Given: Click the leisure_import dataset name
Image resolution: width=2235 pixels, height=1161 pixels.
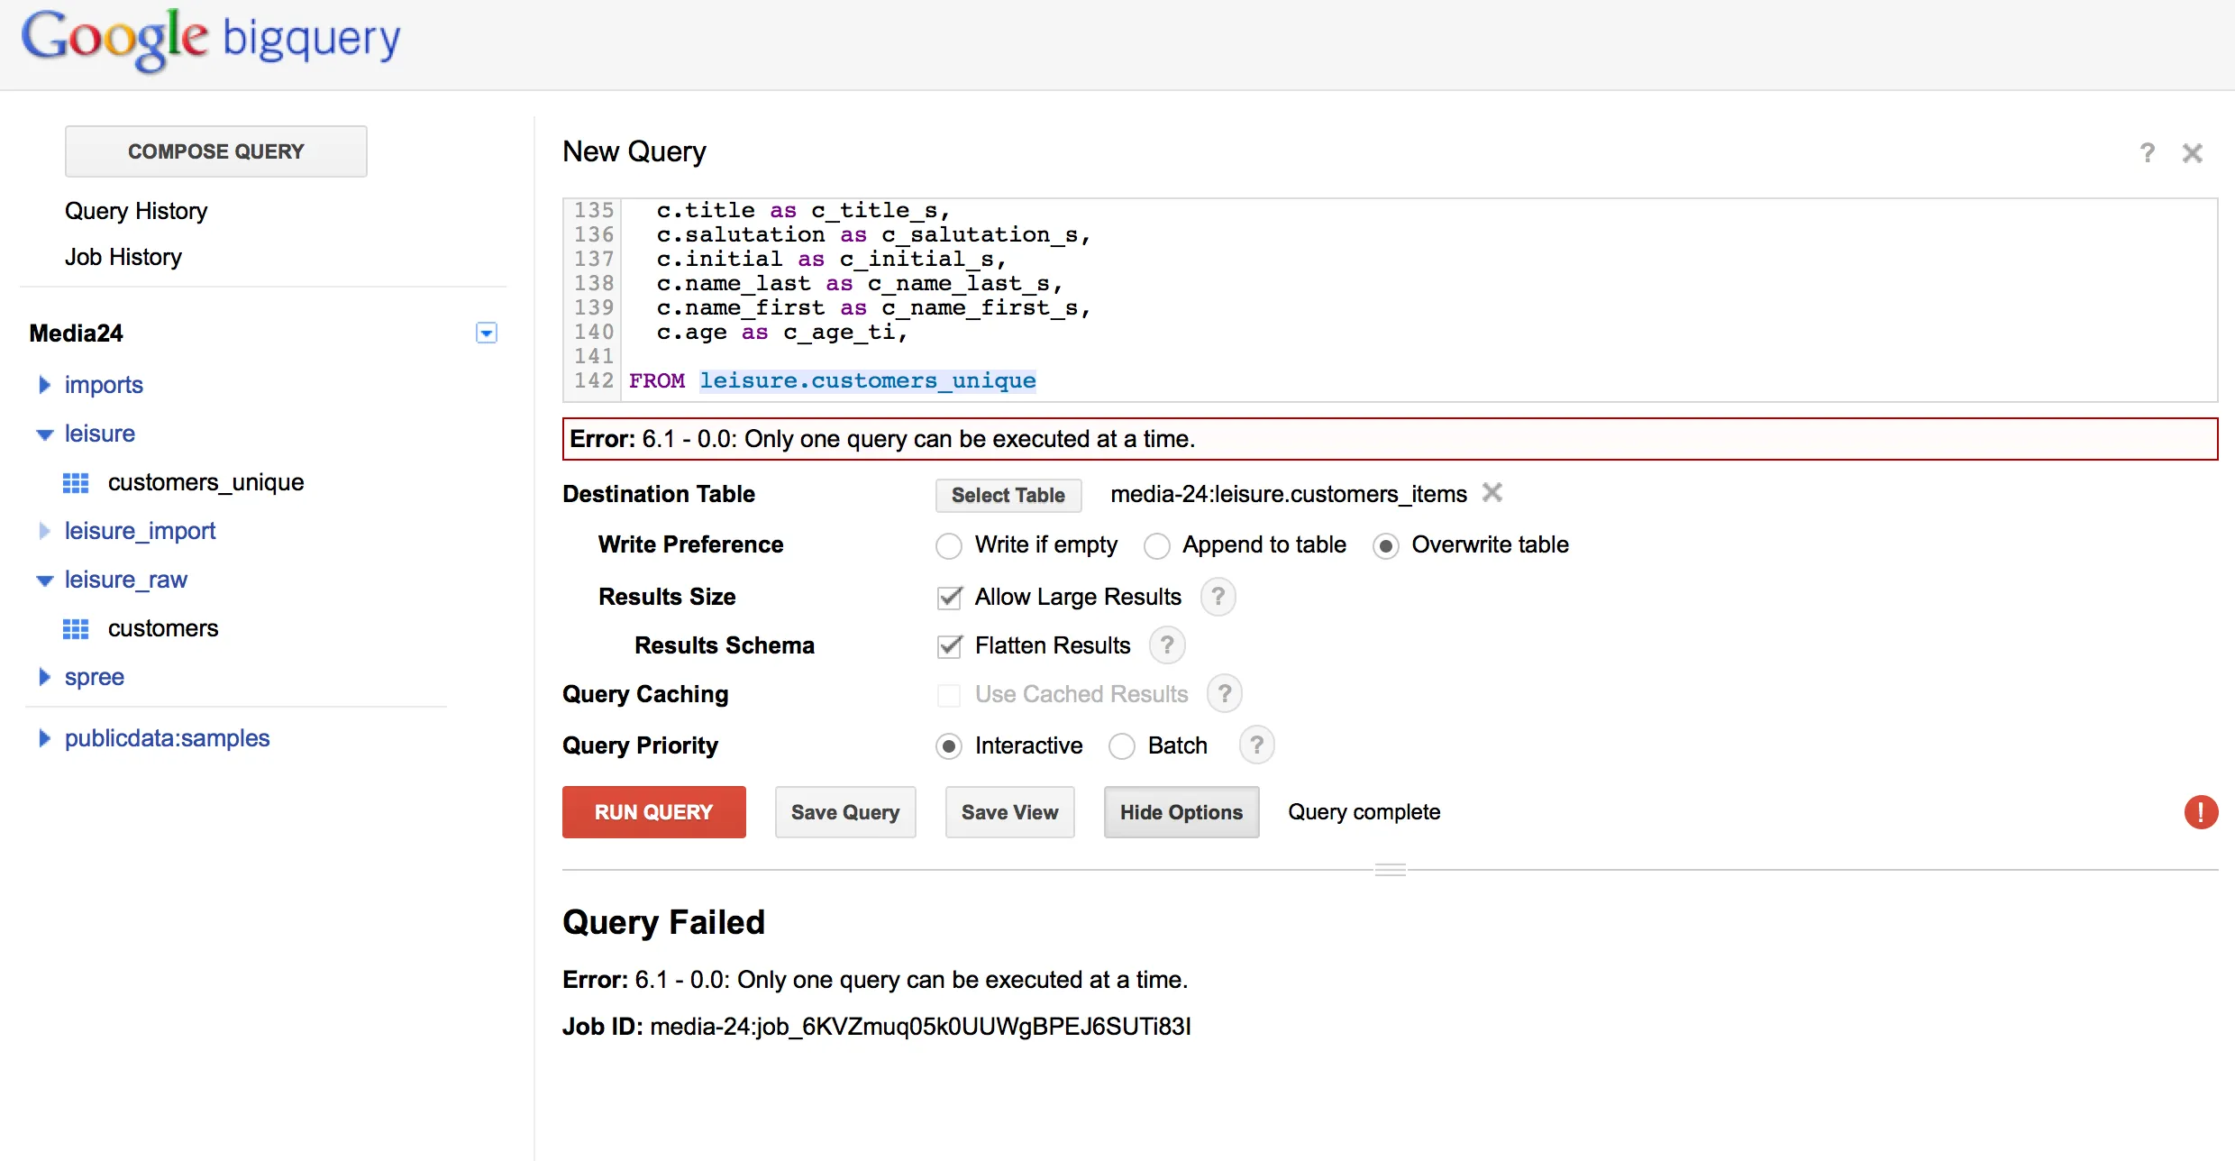Looking at the screenshot, I should coord(140,531).
